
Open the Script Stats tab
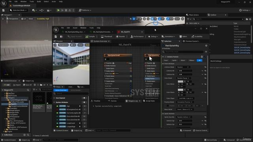click(x=149, y=101)
